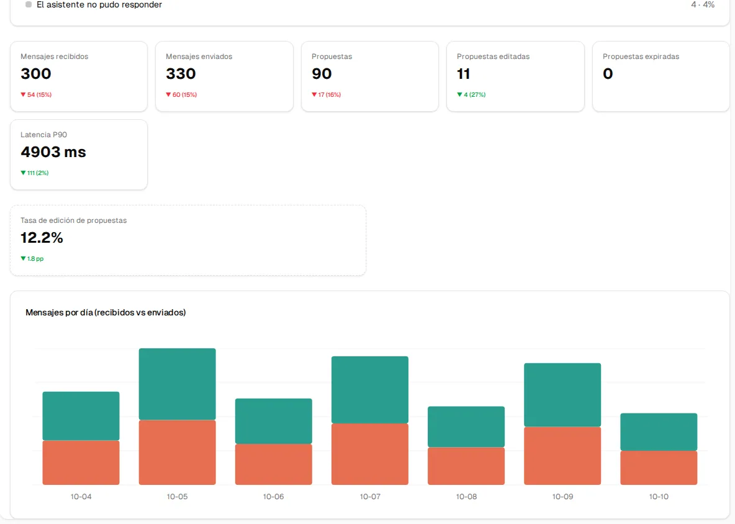Click the 10-08 axis date label
735x524 pixels.
466,496
